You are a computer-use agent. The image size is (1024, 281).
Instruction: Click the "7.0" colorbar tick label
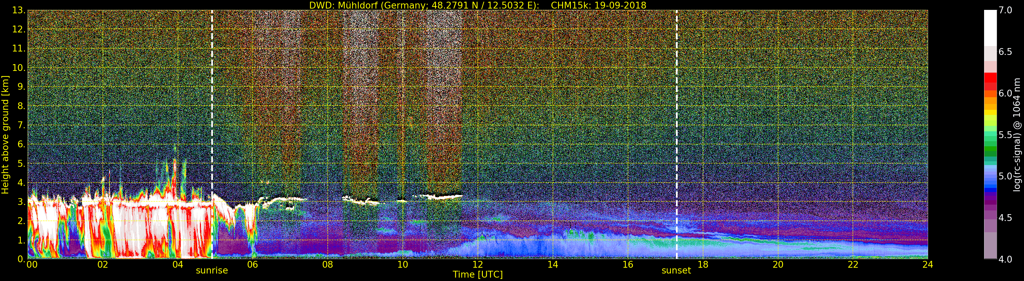pos(1005,10)
